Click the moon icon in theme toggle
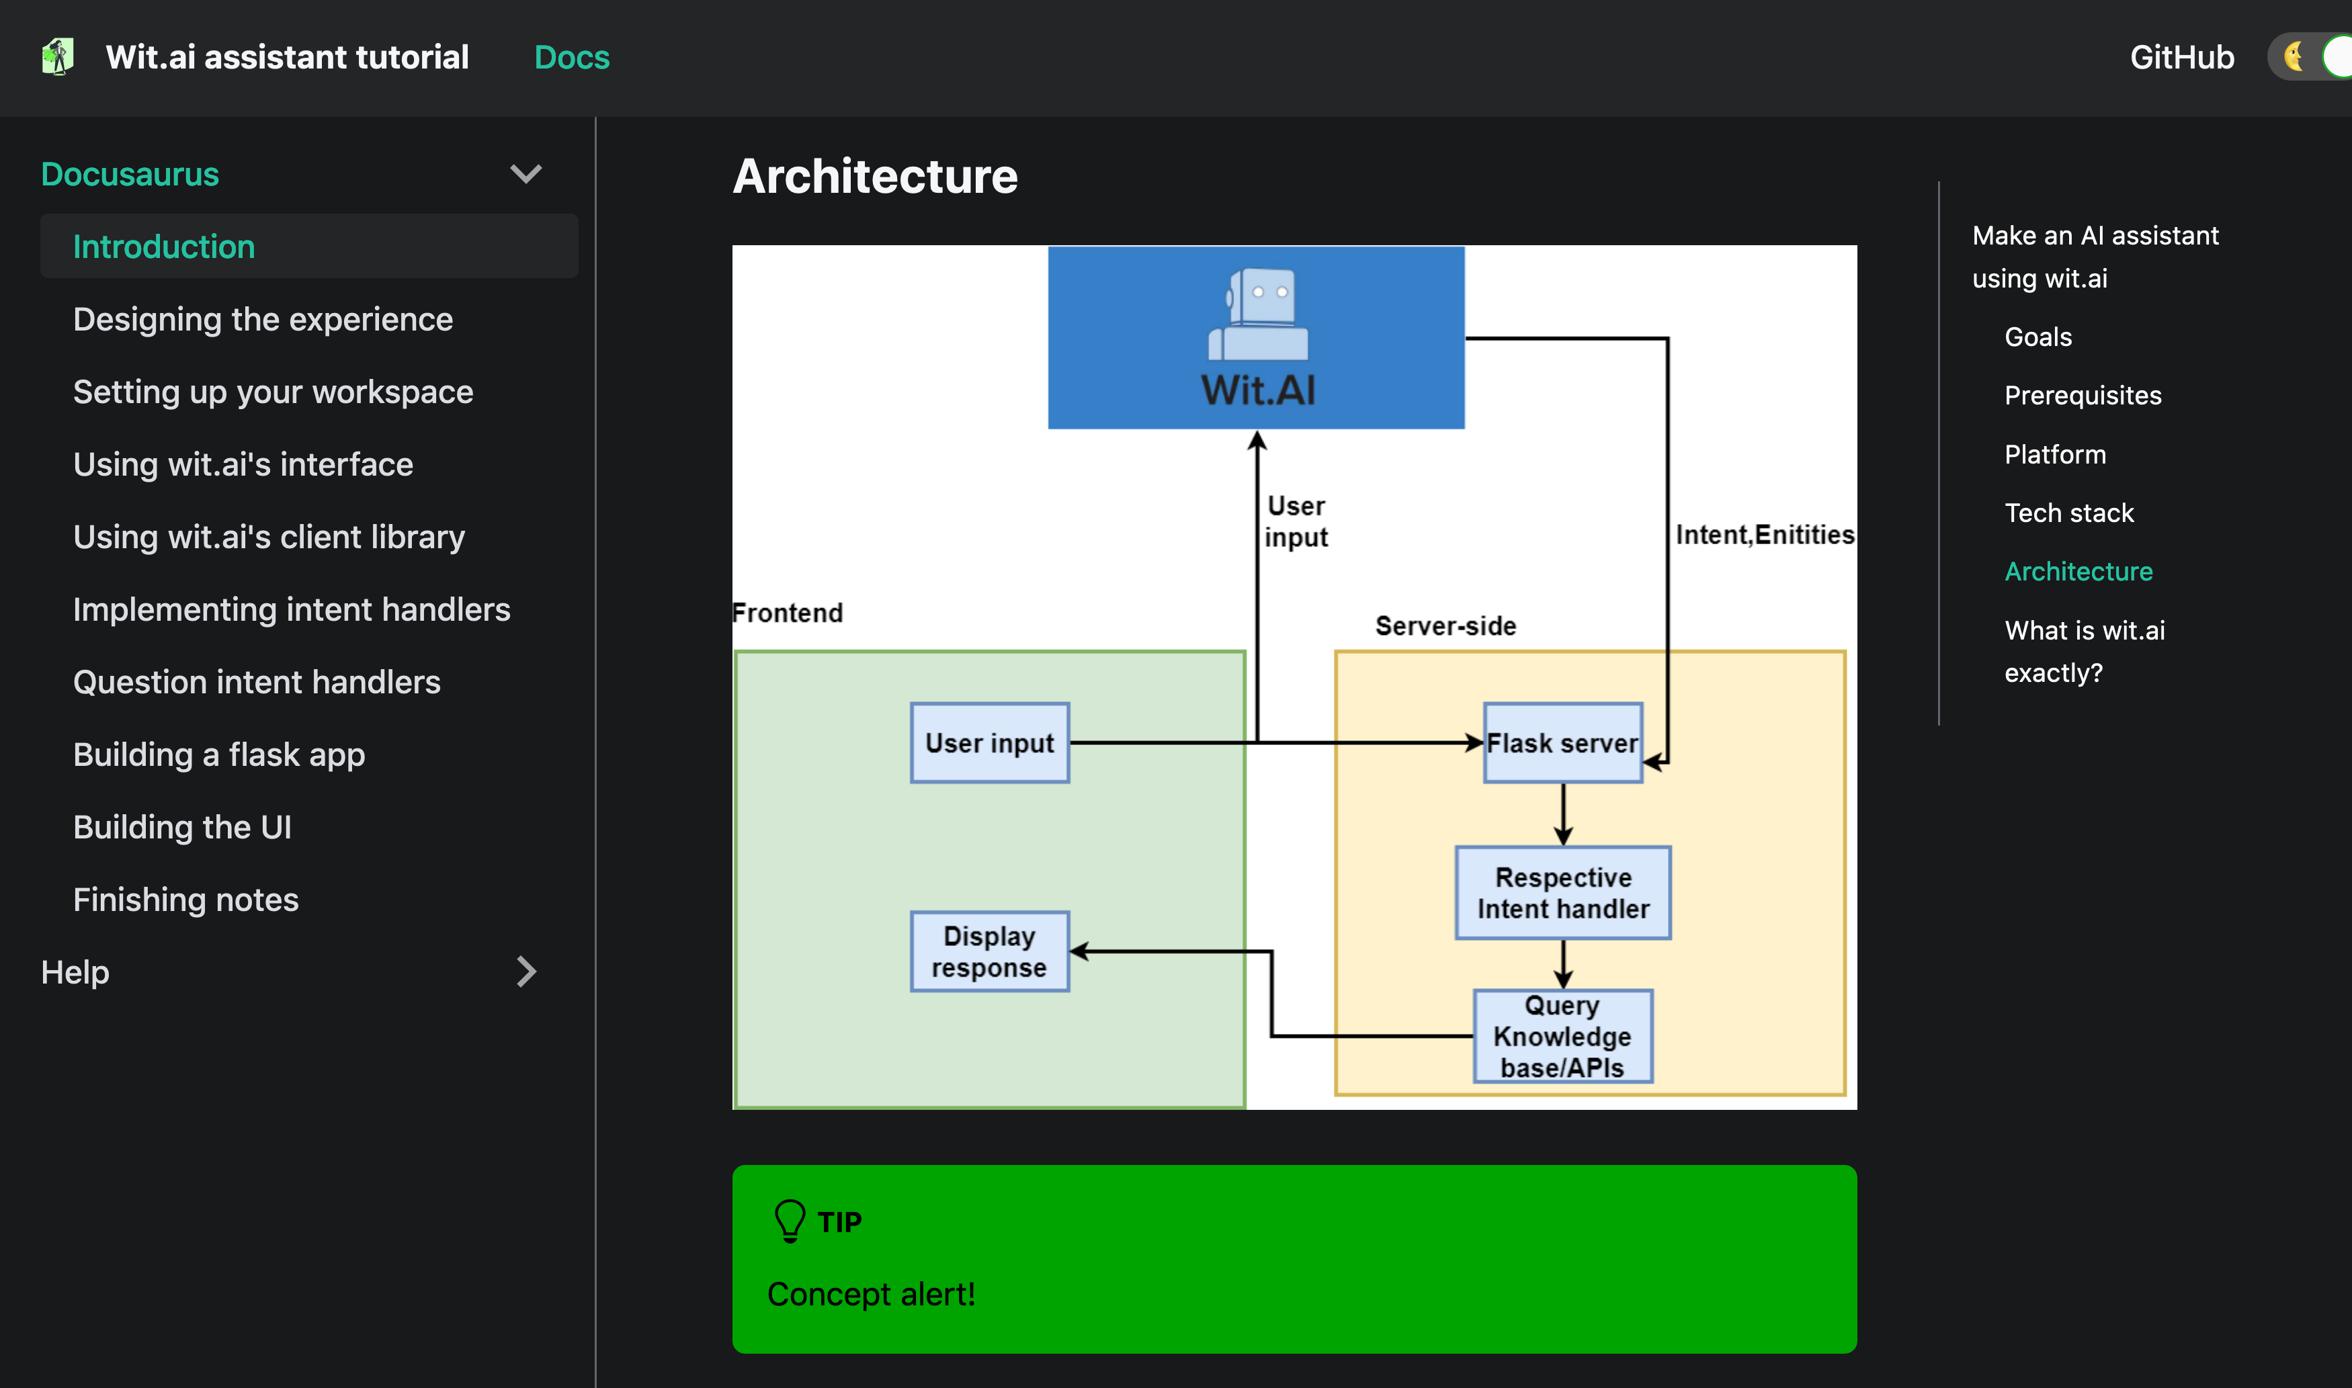The height and width of the screenshot is (1388, 2352). 2293,57
